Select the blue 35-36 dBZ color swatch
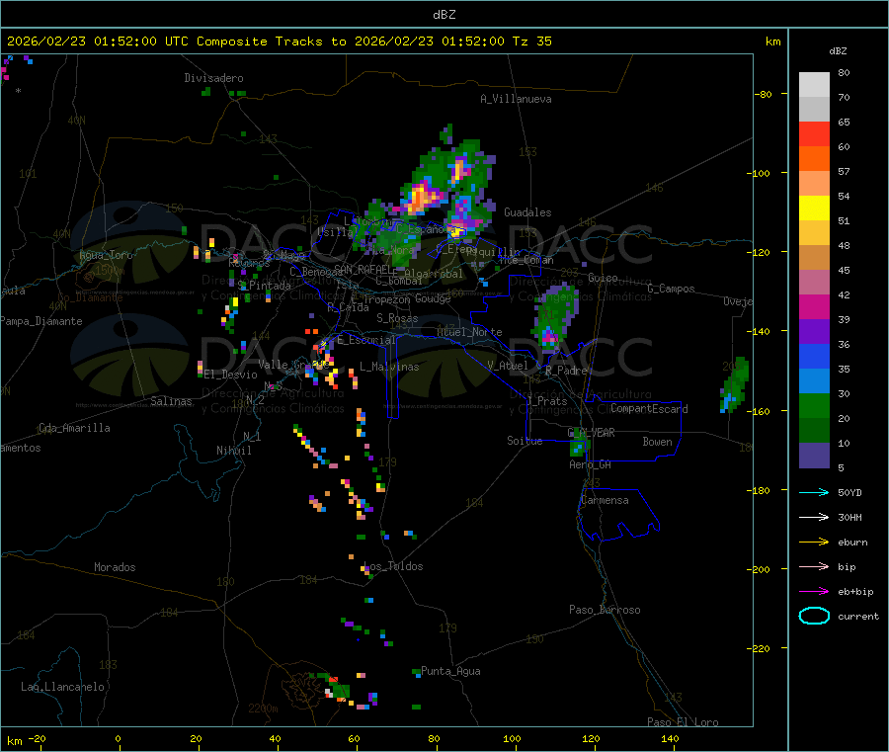Image resolution: width=889 pixels, height=752 pixels. tap(814, 356)
